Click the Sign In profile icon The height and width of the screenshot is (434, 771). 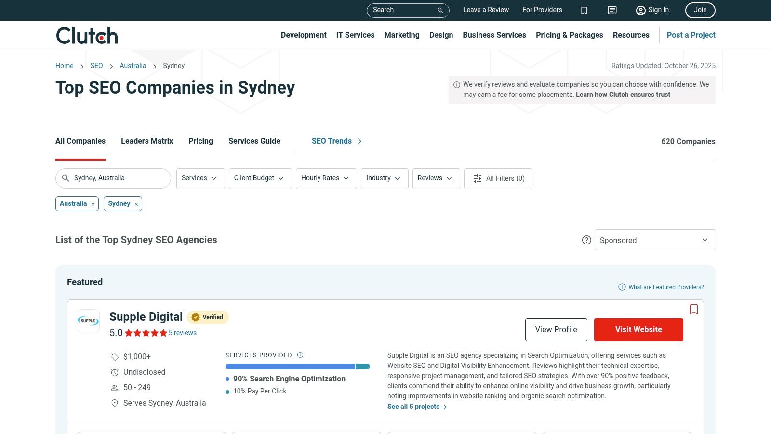click(x=640, y=10)
